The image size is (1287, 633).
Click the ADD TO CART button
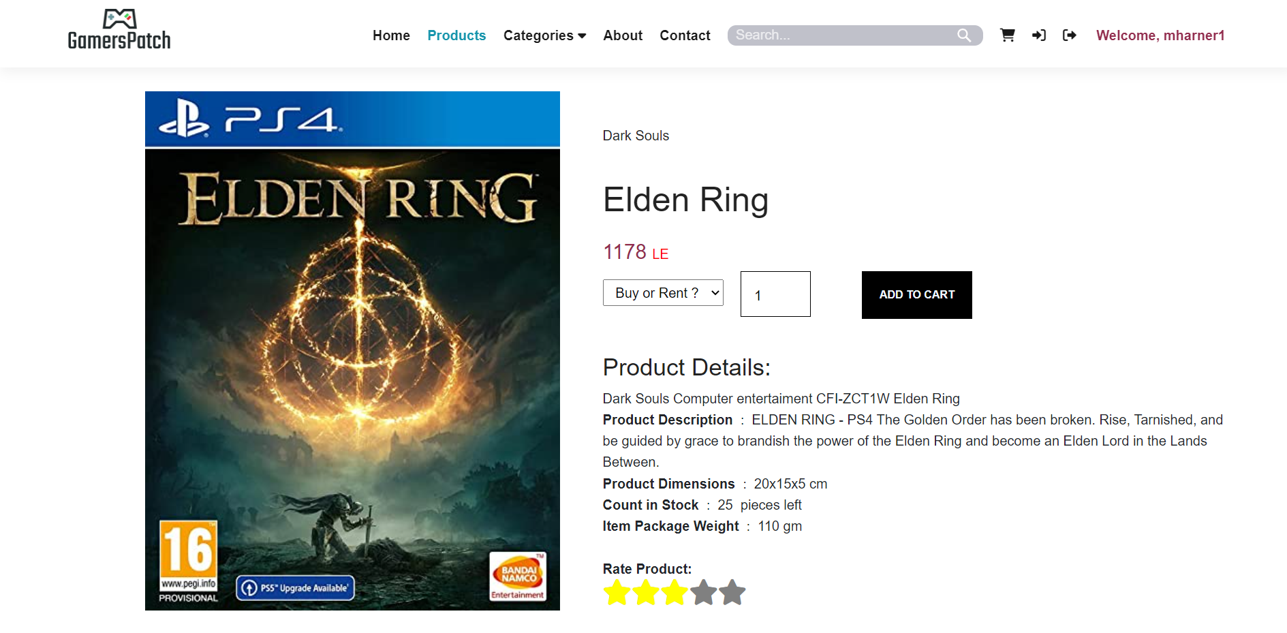pyautogui.click(x=917, y=295)
